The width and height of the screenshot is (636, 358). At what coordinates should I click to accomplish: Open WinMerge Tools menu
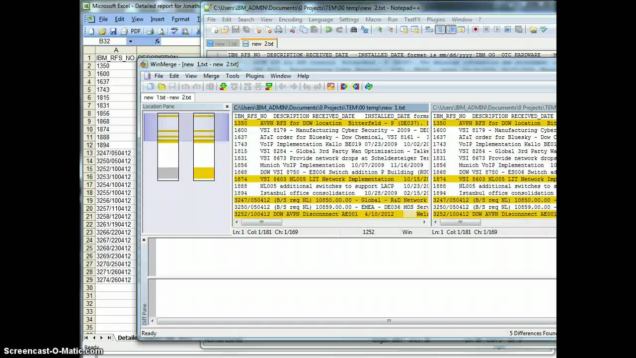pos(233,76)
